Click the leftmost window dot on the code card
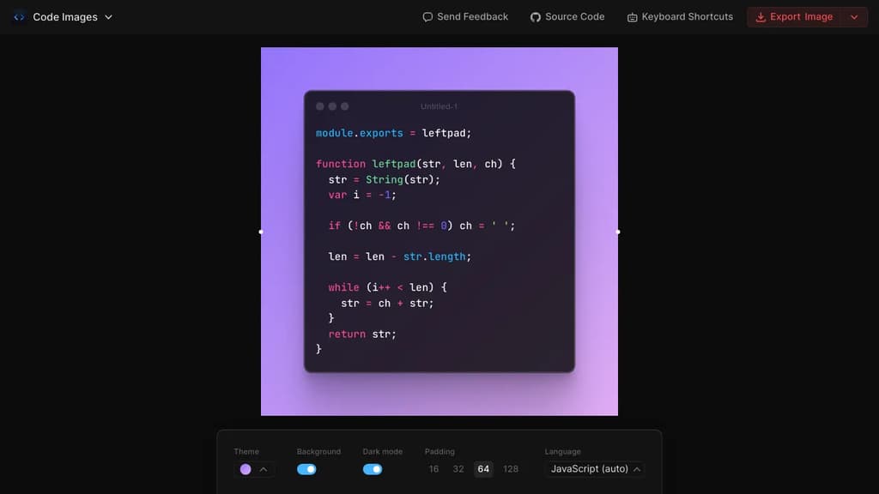 pyautogui.click(x=320, y=105)
